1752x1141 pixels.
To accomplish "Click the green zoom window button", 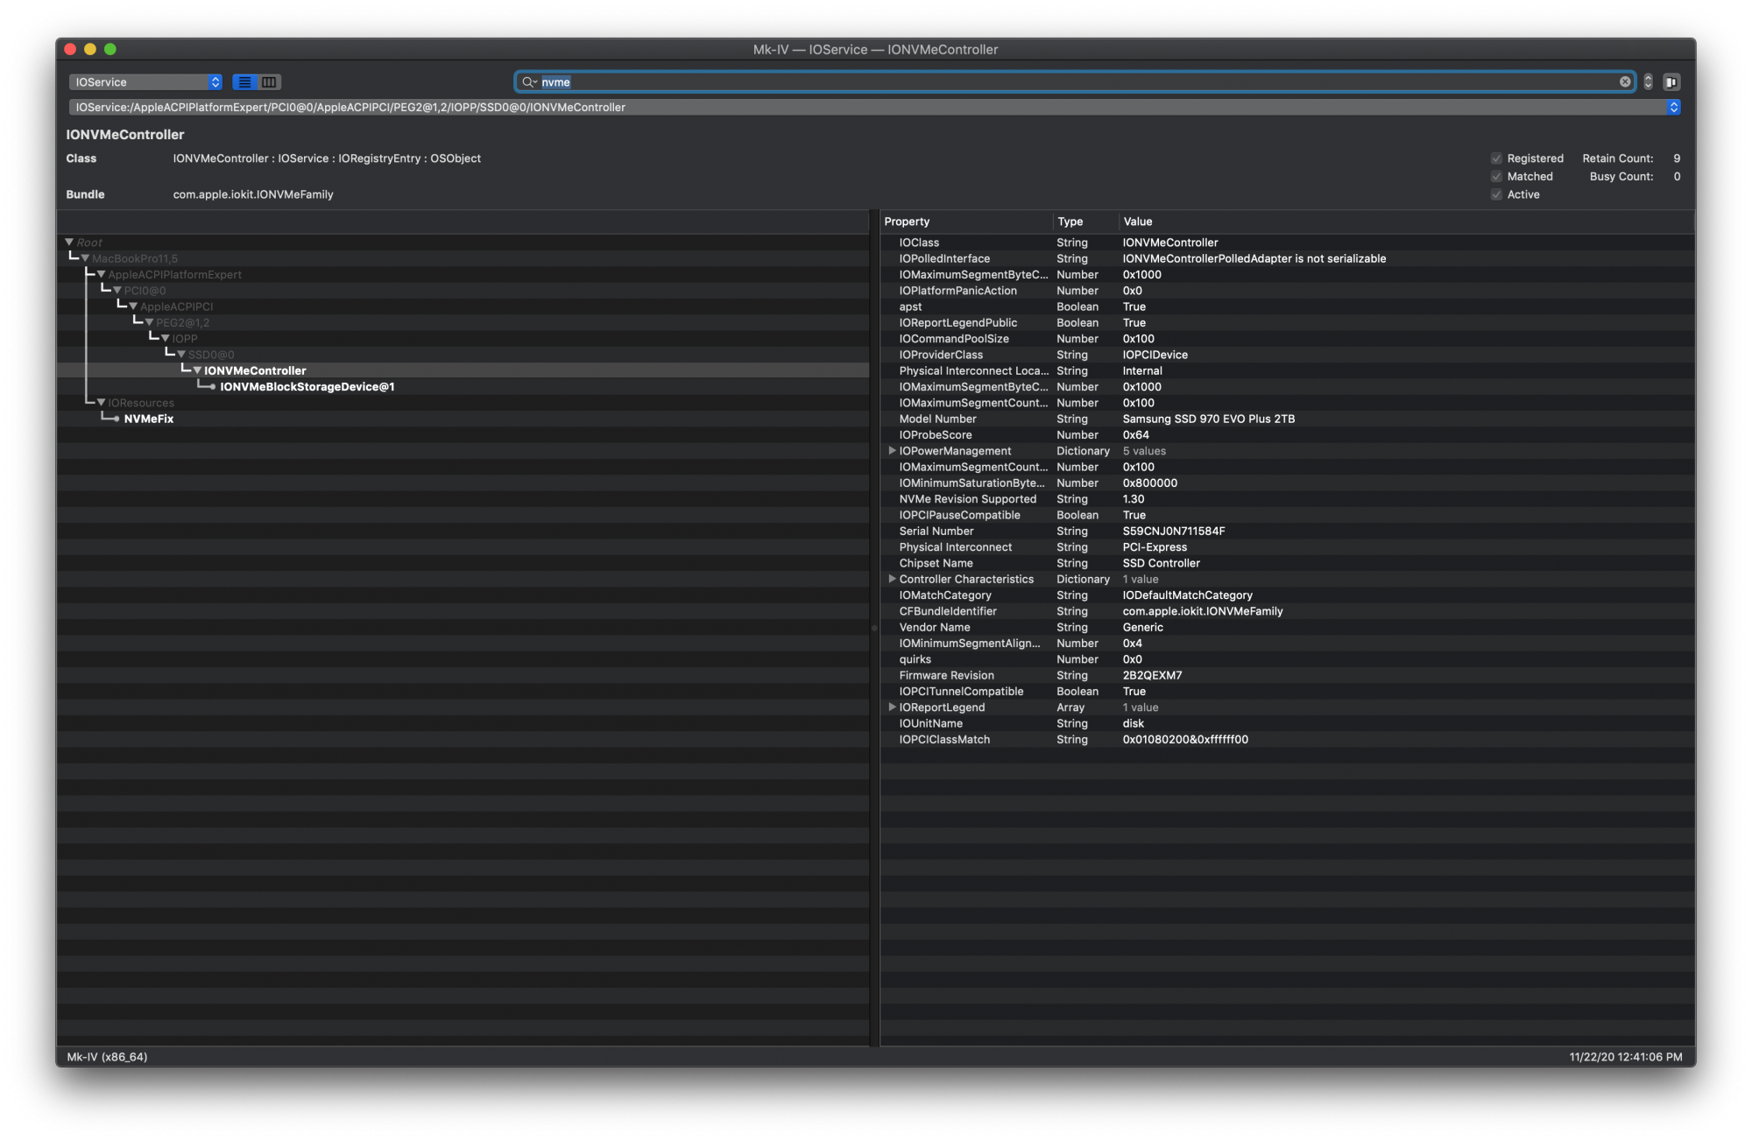I will 110,50.
